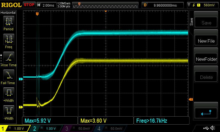
Task: Choose the Rise Time measurement icon
Action: [x=9, y=57]
